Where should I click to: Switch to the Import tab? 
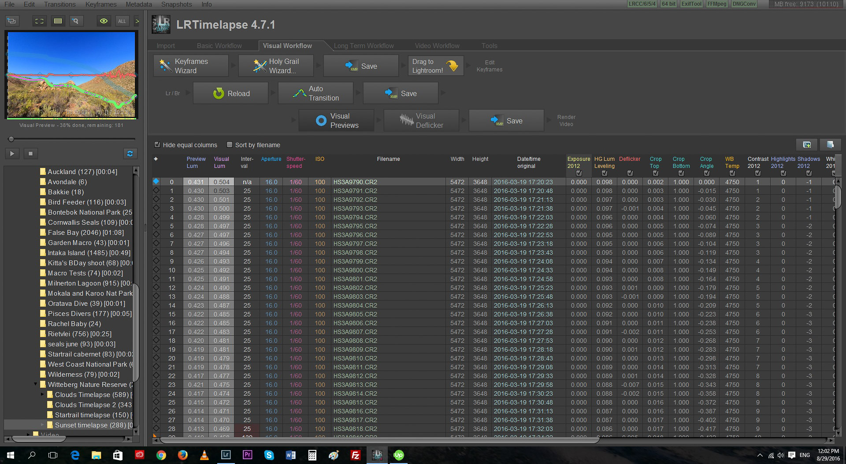pos(166,46)
